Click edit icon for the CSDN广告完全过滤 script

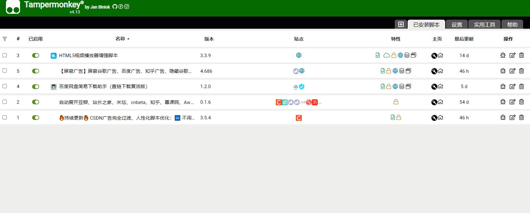[x=512, y=117]
